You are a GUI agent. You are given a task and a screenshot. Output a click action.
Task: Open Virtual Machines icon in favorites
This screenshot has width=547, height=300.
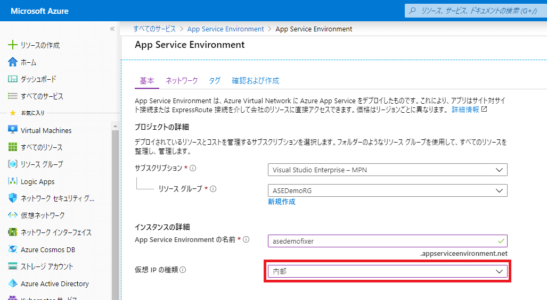(13, 130)
